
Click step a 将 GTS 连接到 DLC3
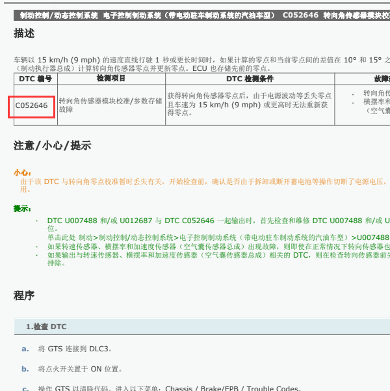coord(75,349)
